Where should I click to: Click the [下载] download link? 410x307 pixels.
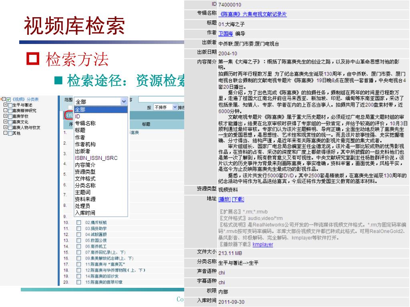tap(238, 199)
